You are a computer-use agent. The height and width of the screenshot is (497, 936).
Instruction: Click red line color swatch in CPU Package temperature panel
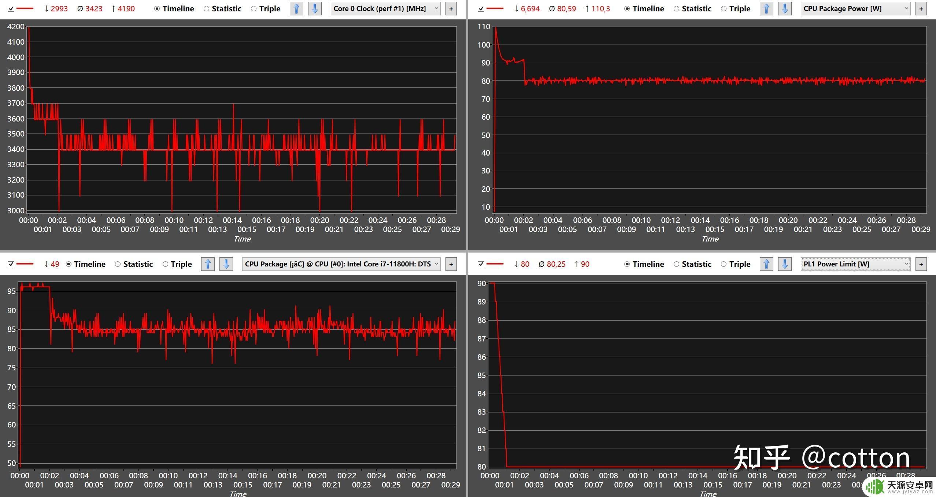click(25, 264)
